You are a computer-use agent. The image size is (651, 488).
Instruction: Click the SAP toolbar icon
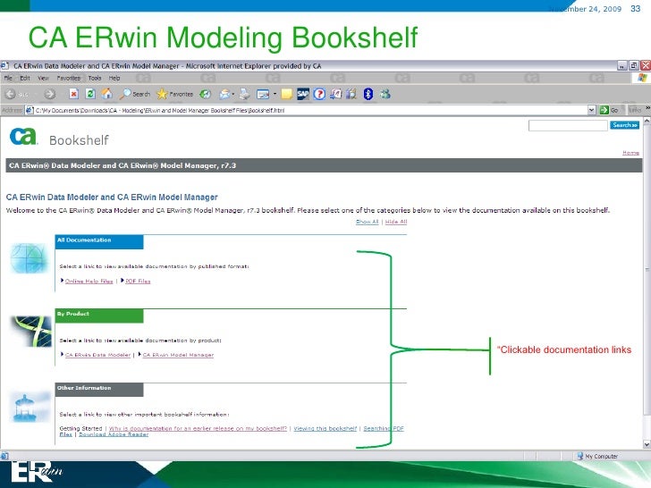coord(303,94)
